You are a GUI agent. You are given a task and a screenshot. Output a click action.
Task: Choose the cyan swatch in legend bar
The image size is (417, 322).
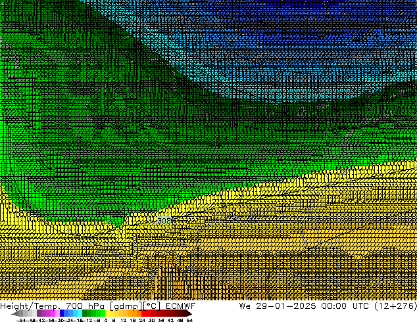(78, 313)
